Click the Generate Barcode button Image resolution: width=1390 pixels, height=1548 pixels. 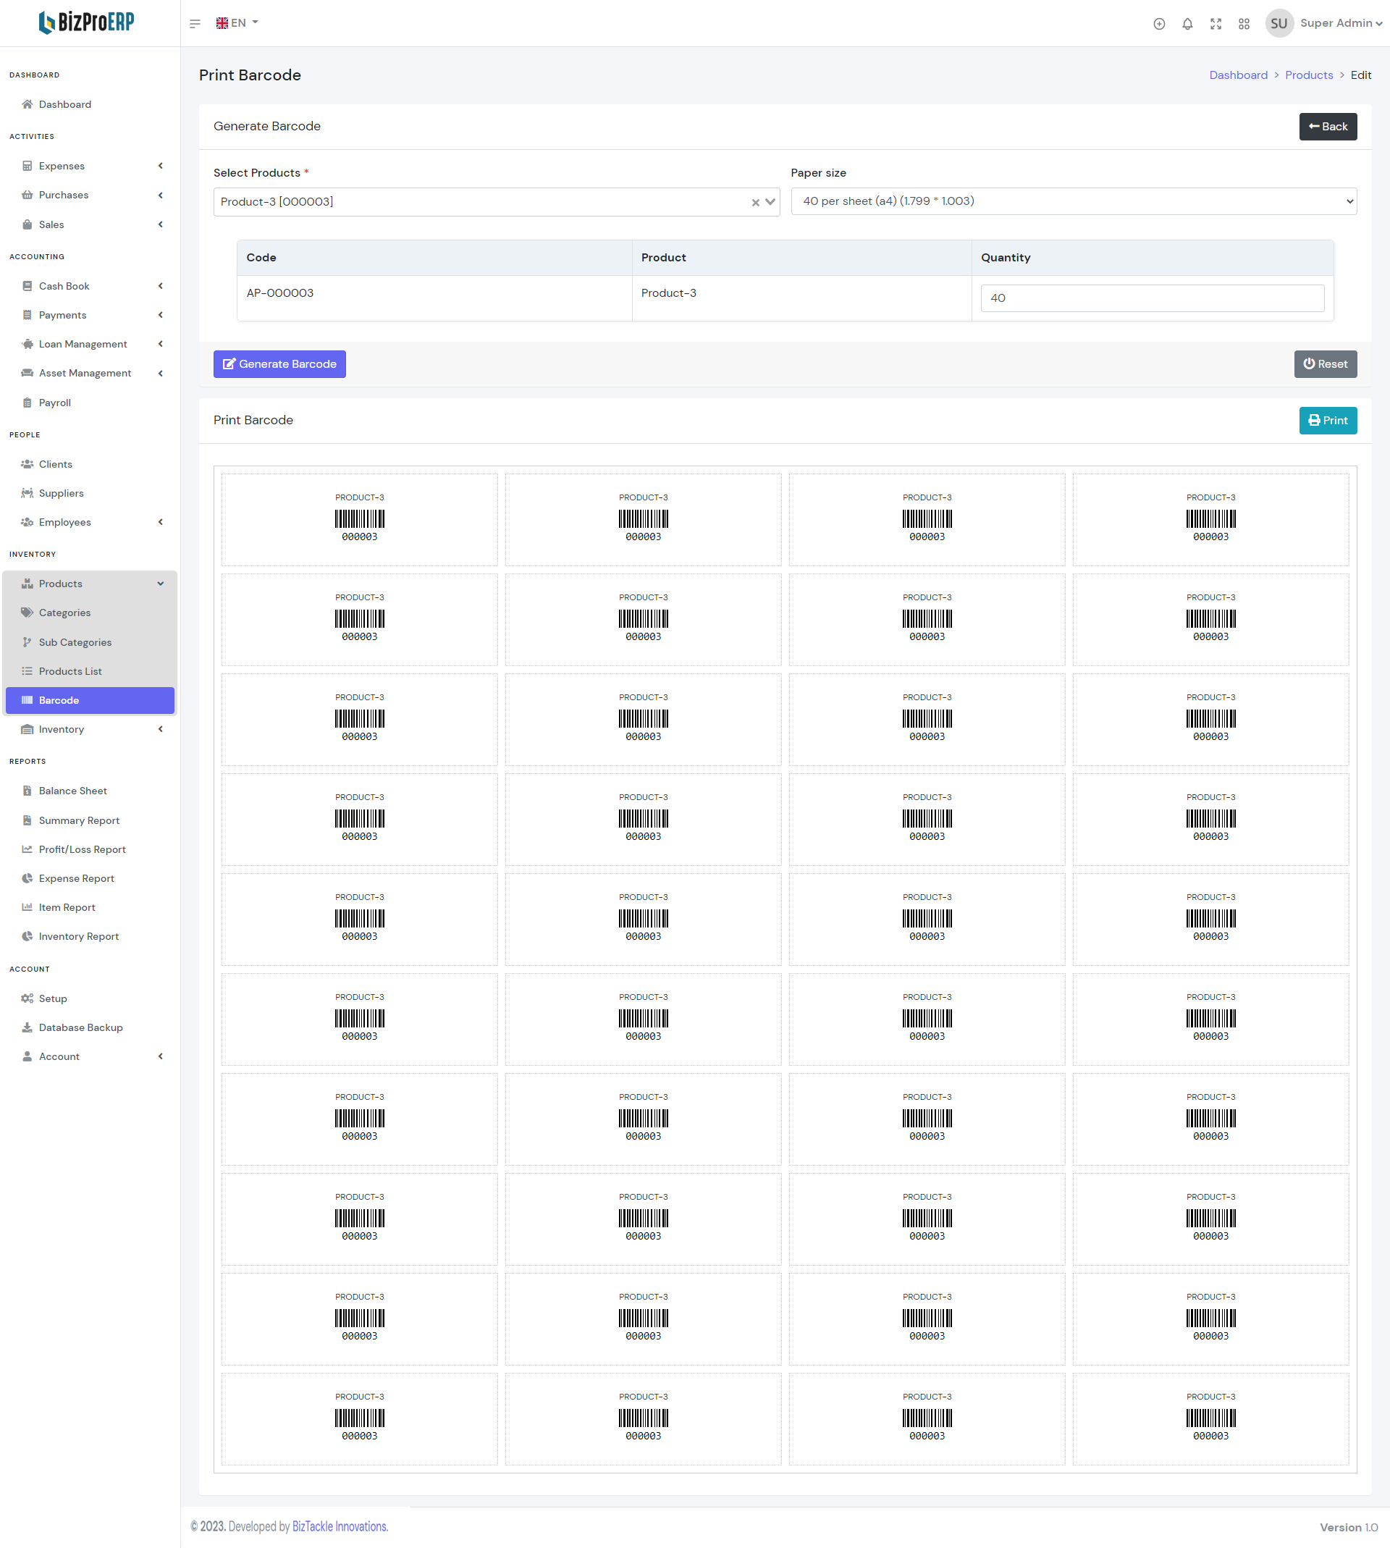279,363
